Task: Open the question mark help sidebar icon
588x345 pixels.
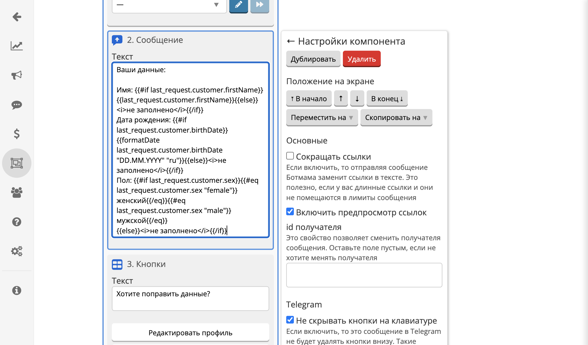Action: pyautogui.click(x=17, y=222)
